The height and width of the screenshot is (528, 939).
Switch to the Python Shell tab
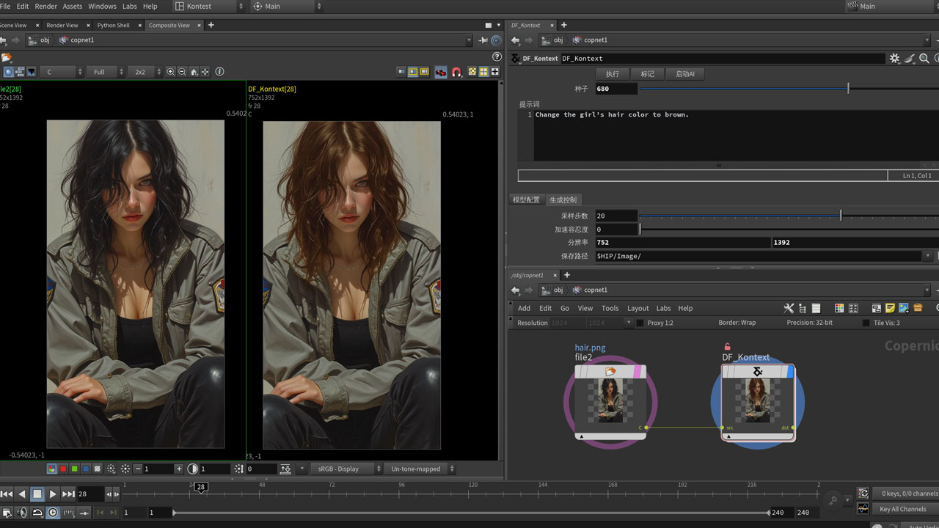point(113,25)
